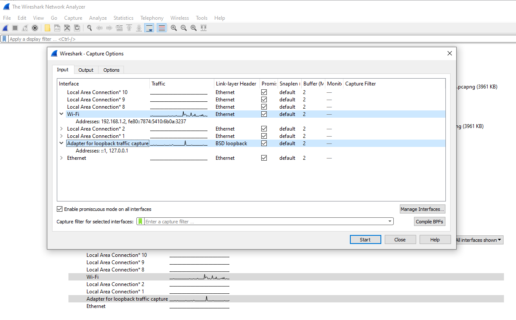
Task: Open the capture filter history dropdown arrow
Action: click(389, 222)
